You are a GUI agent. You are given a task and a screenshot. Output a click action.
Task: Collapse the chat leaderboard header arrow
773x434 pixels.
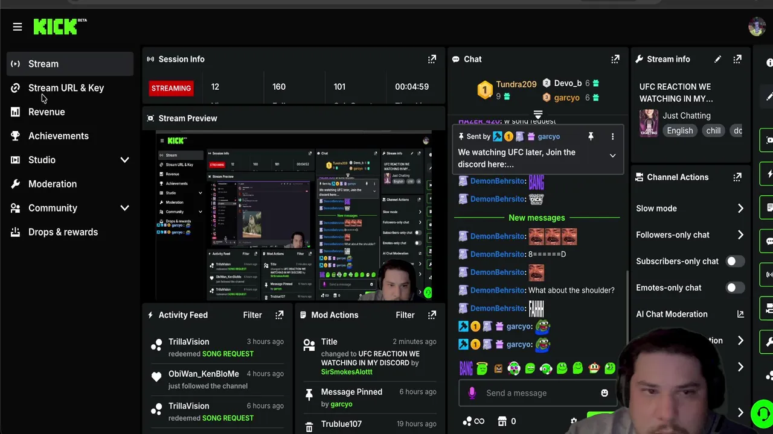pos(538,114)
